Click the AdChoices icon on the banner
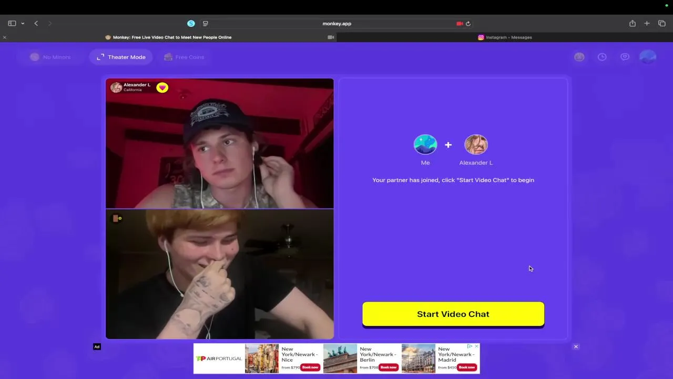The height and width of the screenshot is (379, 673). point(470,346)
